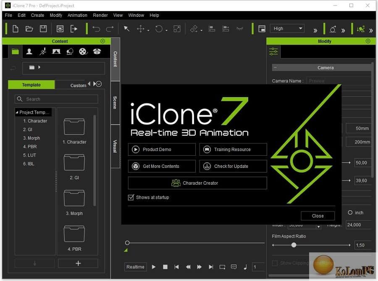
Task: Activate the Move tool
Action: 141,29
